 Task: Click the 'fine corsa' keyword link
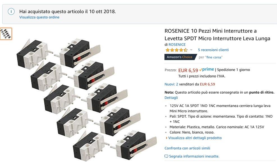pos(214,57)
